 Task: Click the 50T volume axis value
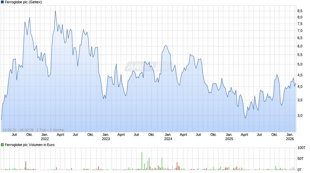point(300,159)
